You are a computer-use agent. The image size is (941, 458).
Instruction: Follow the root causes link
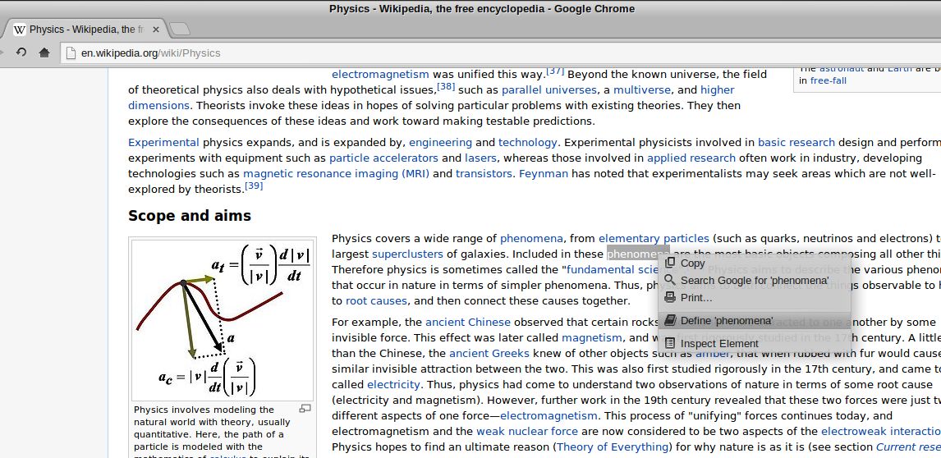pyautogui.click(x=376, y=300)
